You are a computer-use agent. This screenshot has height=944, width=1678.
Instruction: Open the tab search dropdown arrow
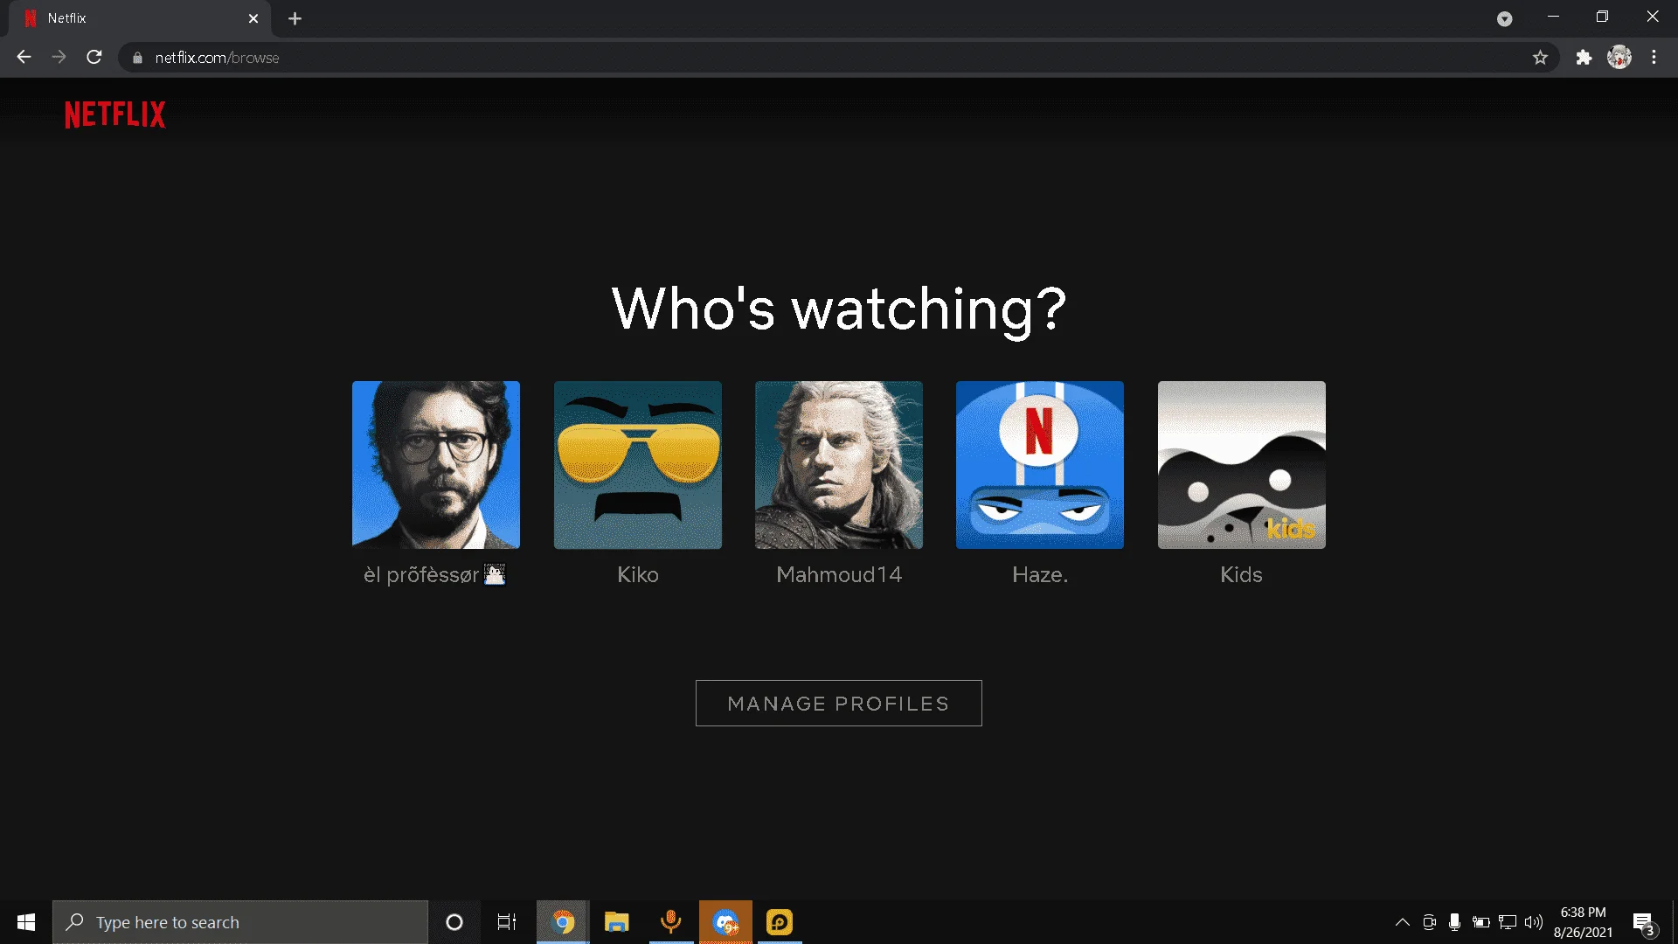click(1504, 19)
